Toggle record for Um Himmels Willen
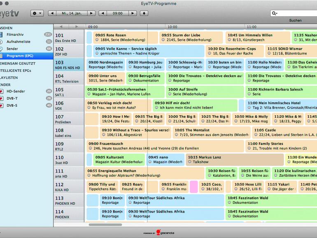This screenshot has width=317, height=238. point(229,40)
